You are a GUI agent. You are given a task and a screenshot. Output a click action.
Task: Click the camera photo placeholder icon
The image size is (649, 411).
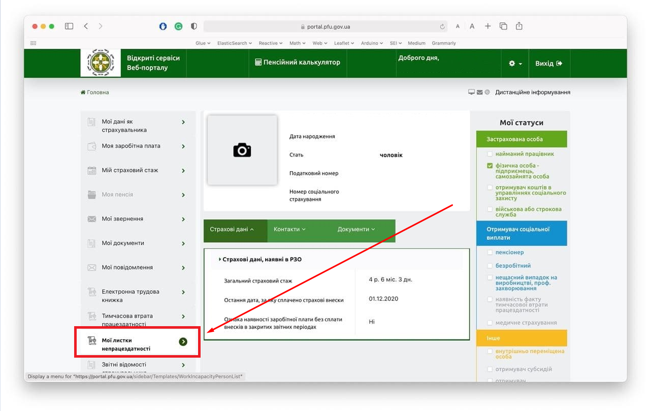coord(242,150)
